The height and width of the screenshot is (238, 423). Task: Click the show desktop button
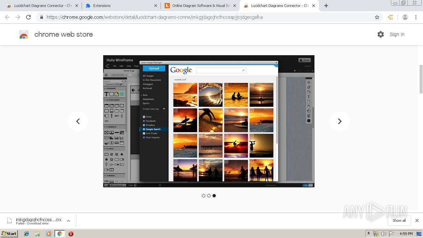pyautogui.click(x=419, y=234)
